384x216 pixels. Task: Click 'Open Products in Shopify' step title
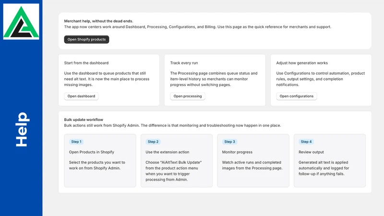coord(92,152)
